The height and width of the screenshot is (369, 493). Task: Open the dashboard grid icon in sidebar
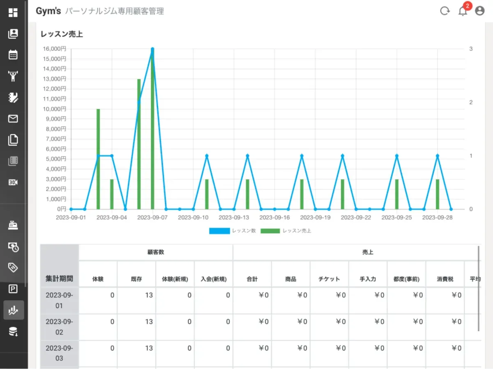point(13,12)
